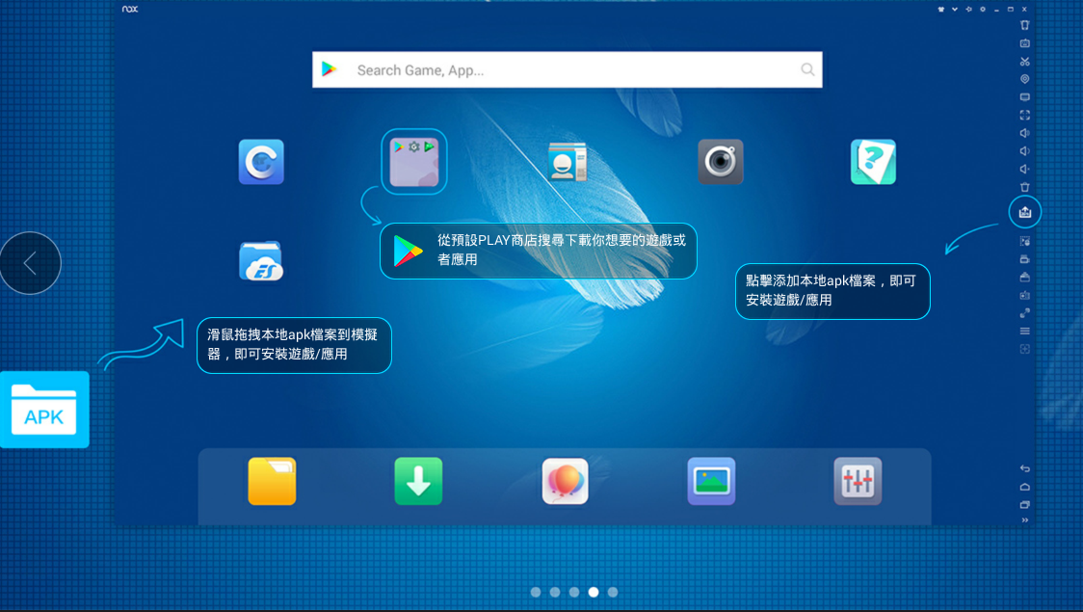The width and height of the screenshot is (1083, 612).
Task: Open the question mark tutorial app
Action: 873,162
